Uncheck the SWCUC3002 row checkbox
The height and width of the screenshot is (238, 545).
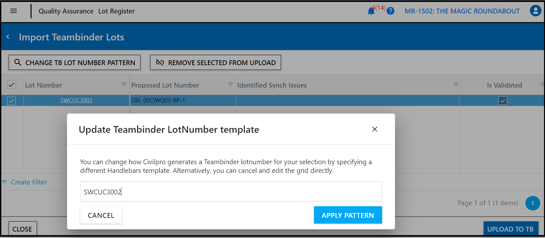[11, 101]
